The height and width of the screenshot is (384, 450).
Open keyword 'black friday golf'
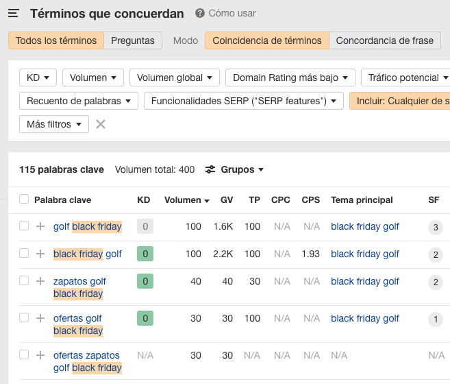[x=88, y=254]
